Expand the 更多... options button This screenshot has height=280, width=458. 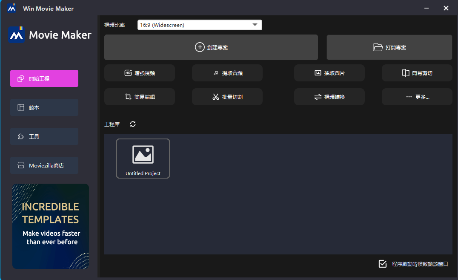[x=417, y=97]
